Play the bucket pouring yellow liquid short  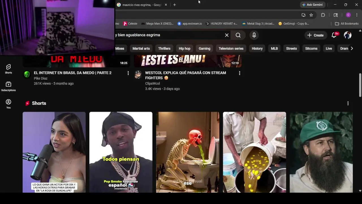(254, 152)
